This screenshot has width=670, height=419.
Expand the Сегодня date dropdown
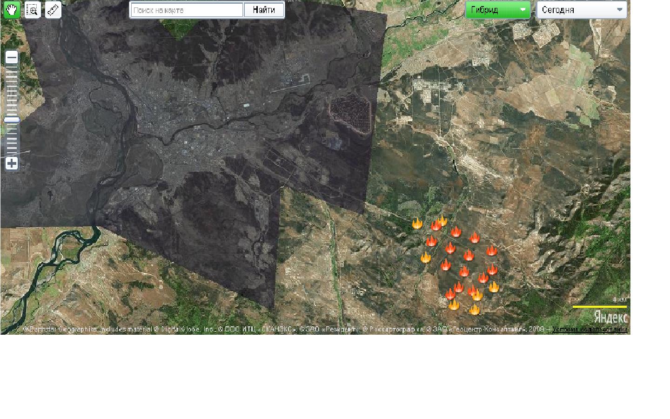pyautogui.click(x=582, y=10)
